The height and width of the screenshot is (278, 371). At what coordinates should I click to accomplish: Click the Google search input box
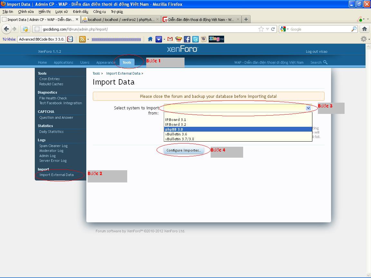point(320,29)
